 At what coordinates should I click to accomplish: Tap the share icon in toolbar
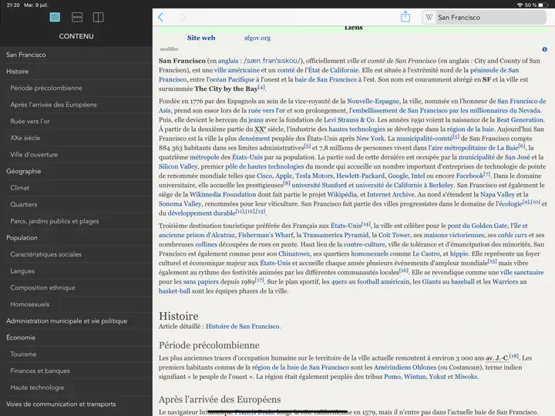405,17
